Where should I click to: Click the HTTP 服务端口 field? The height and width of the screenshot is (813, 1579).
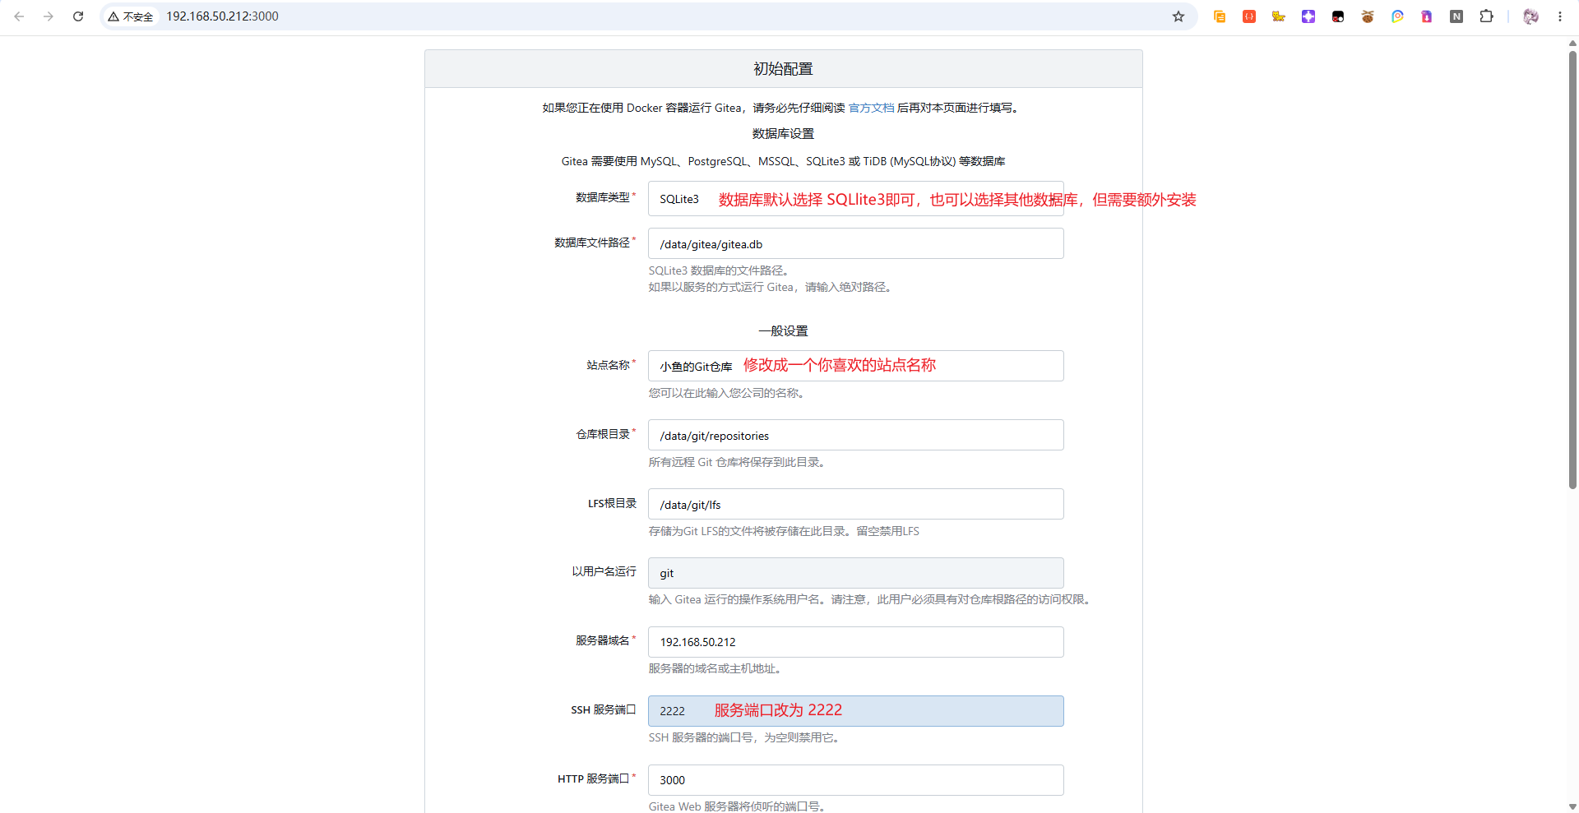855,780
